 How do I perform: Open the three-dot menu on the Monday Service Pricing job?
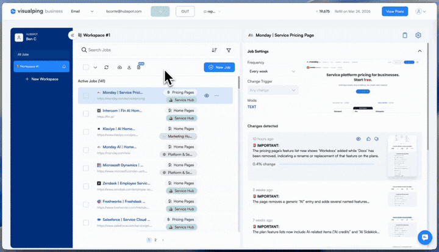[x=216, y=96]
